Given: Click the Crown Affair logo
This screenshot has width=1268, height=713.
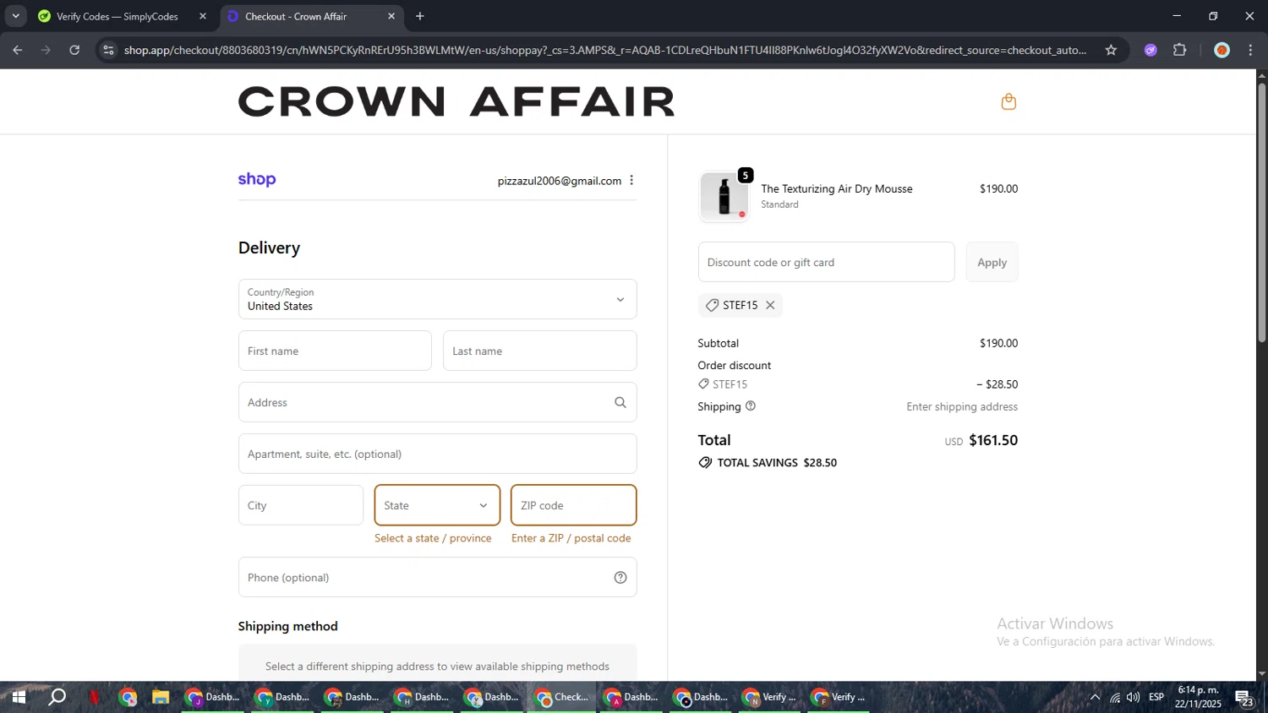Looking at the screenshot, I should coord(456,101).
